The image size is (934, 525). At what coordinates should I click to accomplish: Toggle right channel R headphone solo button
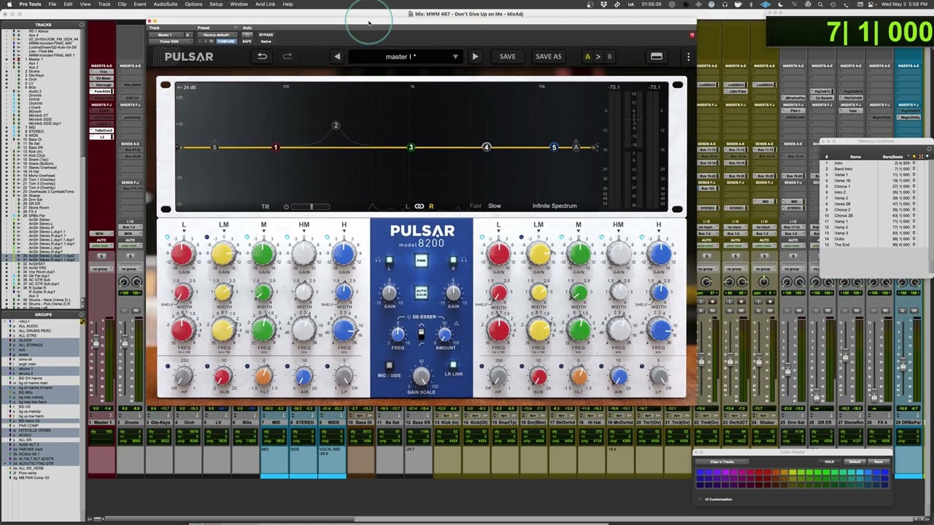click(453, 260)
